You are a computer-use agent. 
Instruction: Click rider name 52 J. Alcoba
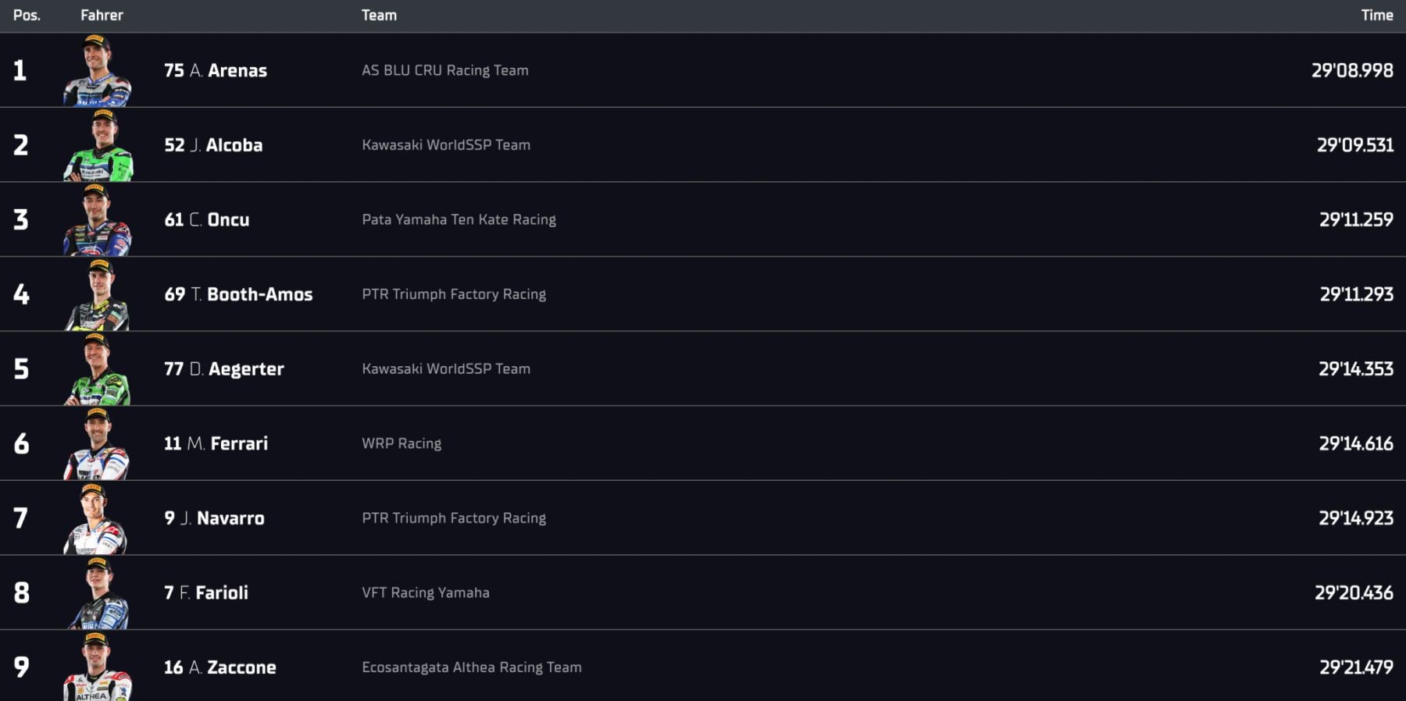pyautogui.click(x=213, y=145)
